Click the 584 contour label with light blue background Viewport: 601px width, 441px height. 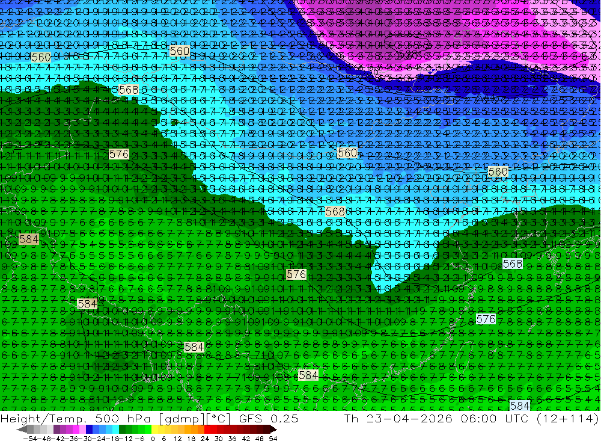520,406
